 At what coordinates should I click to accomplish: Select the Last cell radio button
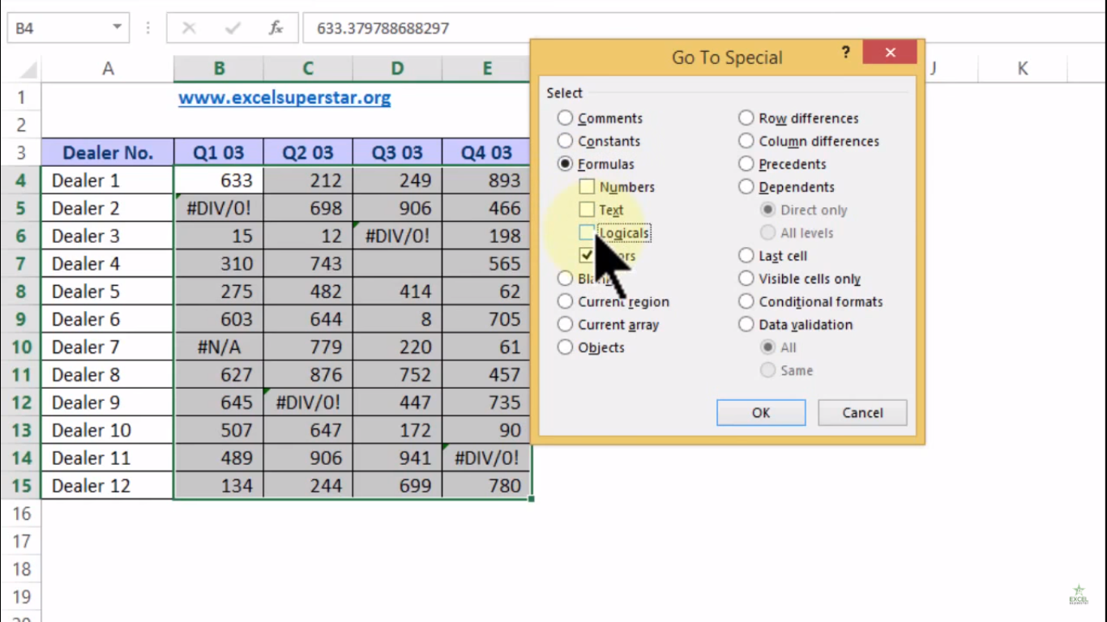746,256
